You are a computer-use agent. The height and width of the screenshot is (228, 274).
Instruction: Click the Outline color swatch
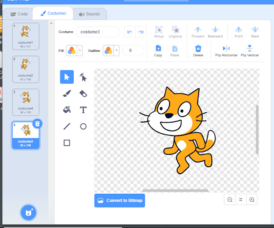[x=108, y=51]
